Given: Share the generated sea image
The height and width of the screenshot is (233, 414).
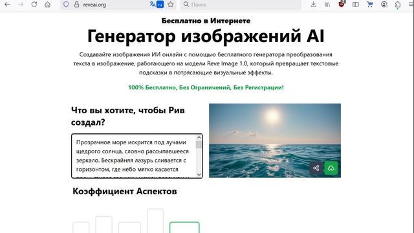Looking at the screenshot, I should tap(316, 168).
